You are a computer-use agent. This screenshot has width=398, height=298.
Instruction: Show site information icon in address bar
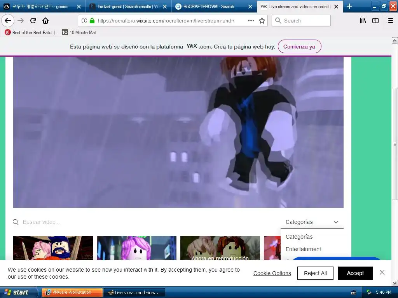click(84, 21)
